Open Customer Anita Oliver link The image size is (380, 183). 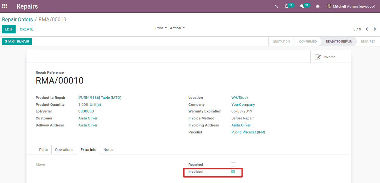[x=88, y=119]
